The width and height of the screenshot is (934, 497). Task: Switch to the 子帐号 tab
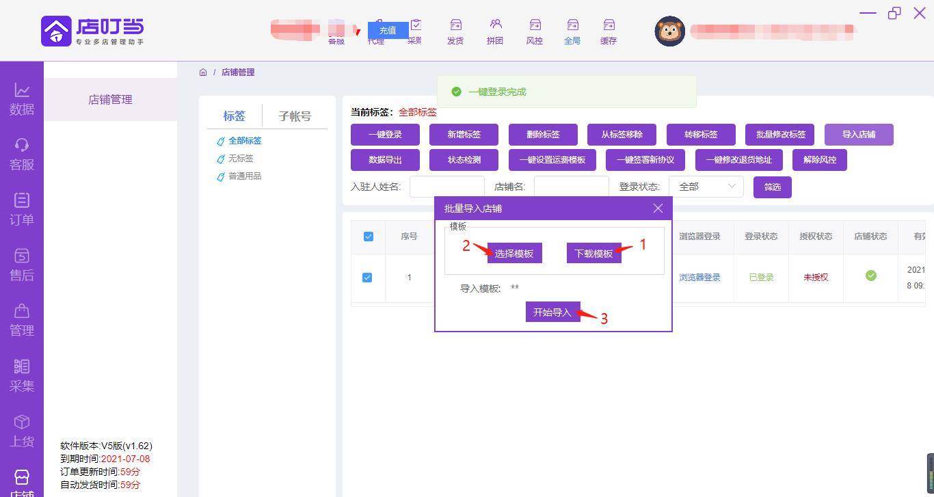[295, 116]
